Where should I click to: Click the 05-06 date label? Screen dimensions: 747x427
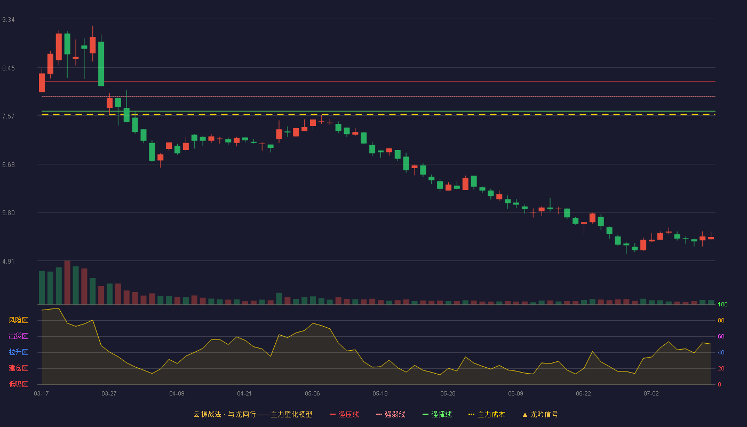click(x=312, y=393)
